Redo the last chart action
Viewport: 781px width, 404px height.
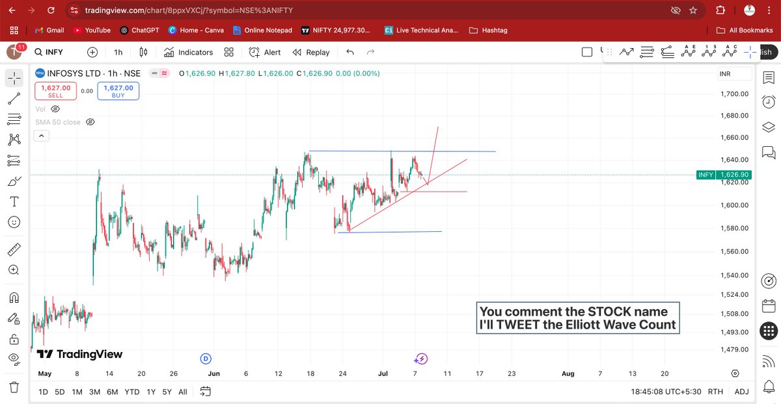[370, 52]
